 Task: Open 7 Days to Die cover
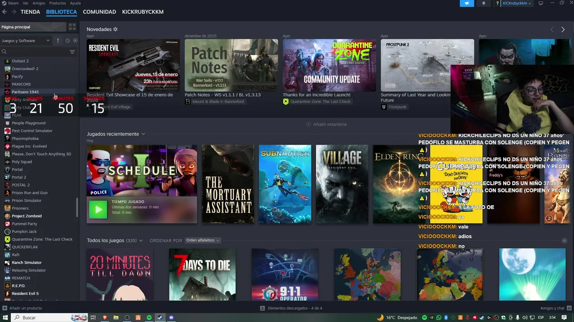[202, 275]
